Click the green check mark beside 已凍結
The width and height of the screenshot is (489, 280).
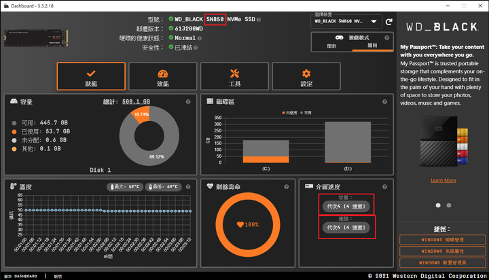click(x=171, y=47)
